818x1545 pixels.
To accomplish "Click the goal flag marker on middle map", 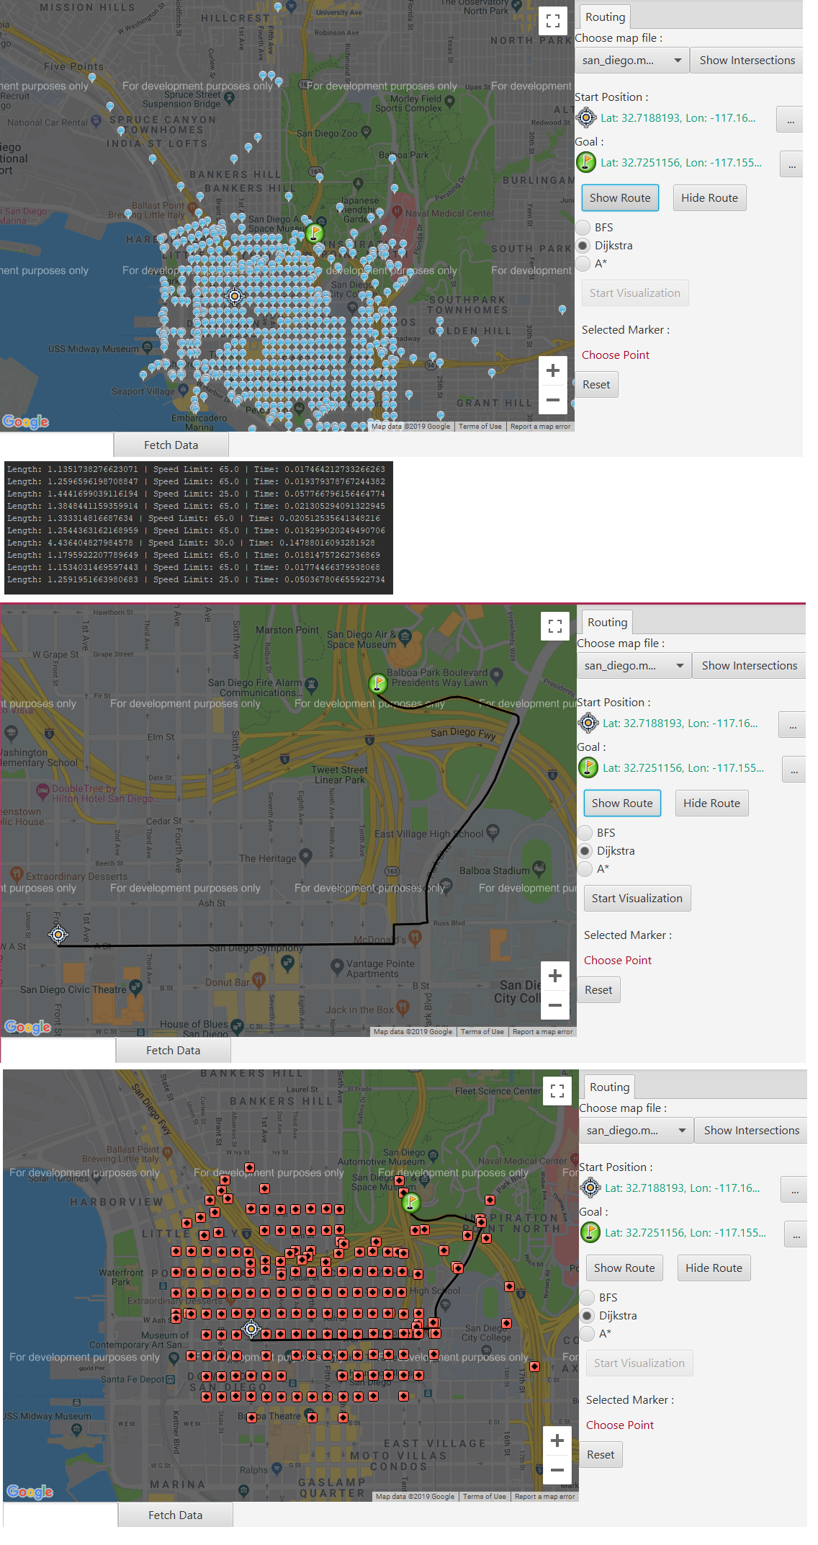I will [x=378, y=682].
